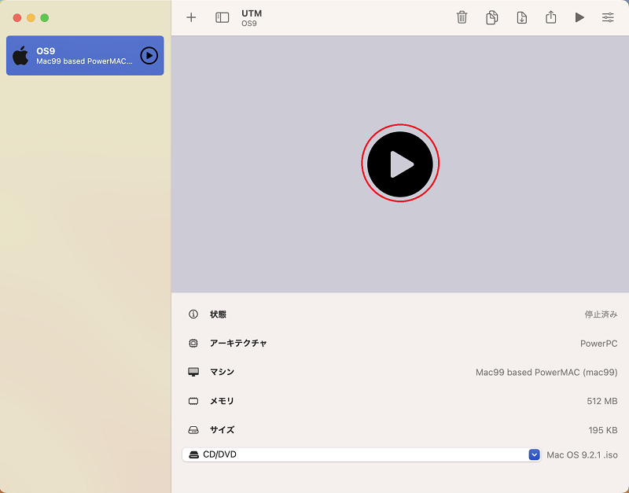The width and height of the screenshot is (629, 493).
Task: Open the CD/DVD dropdown menu
Action: point(362,454)
